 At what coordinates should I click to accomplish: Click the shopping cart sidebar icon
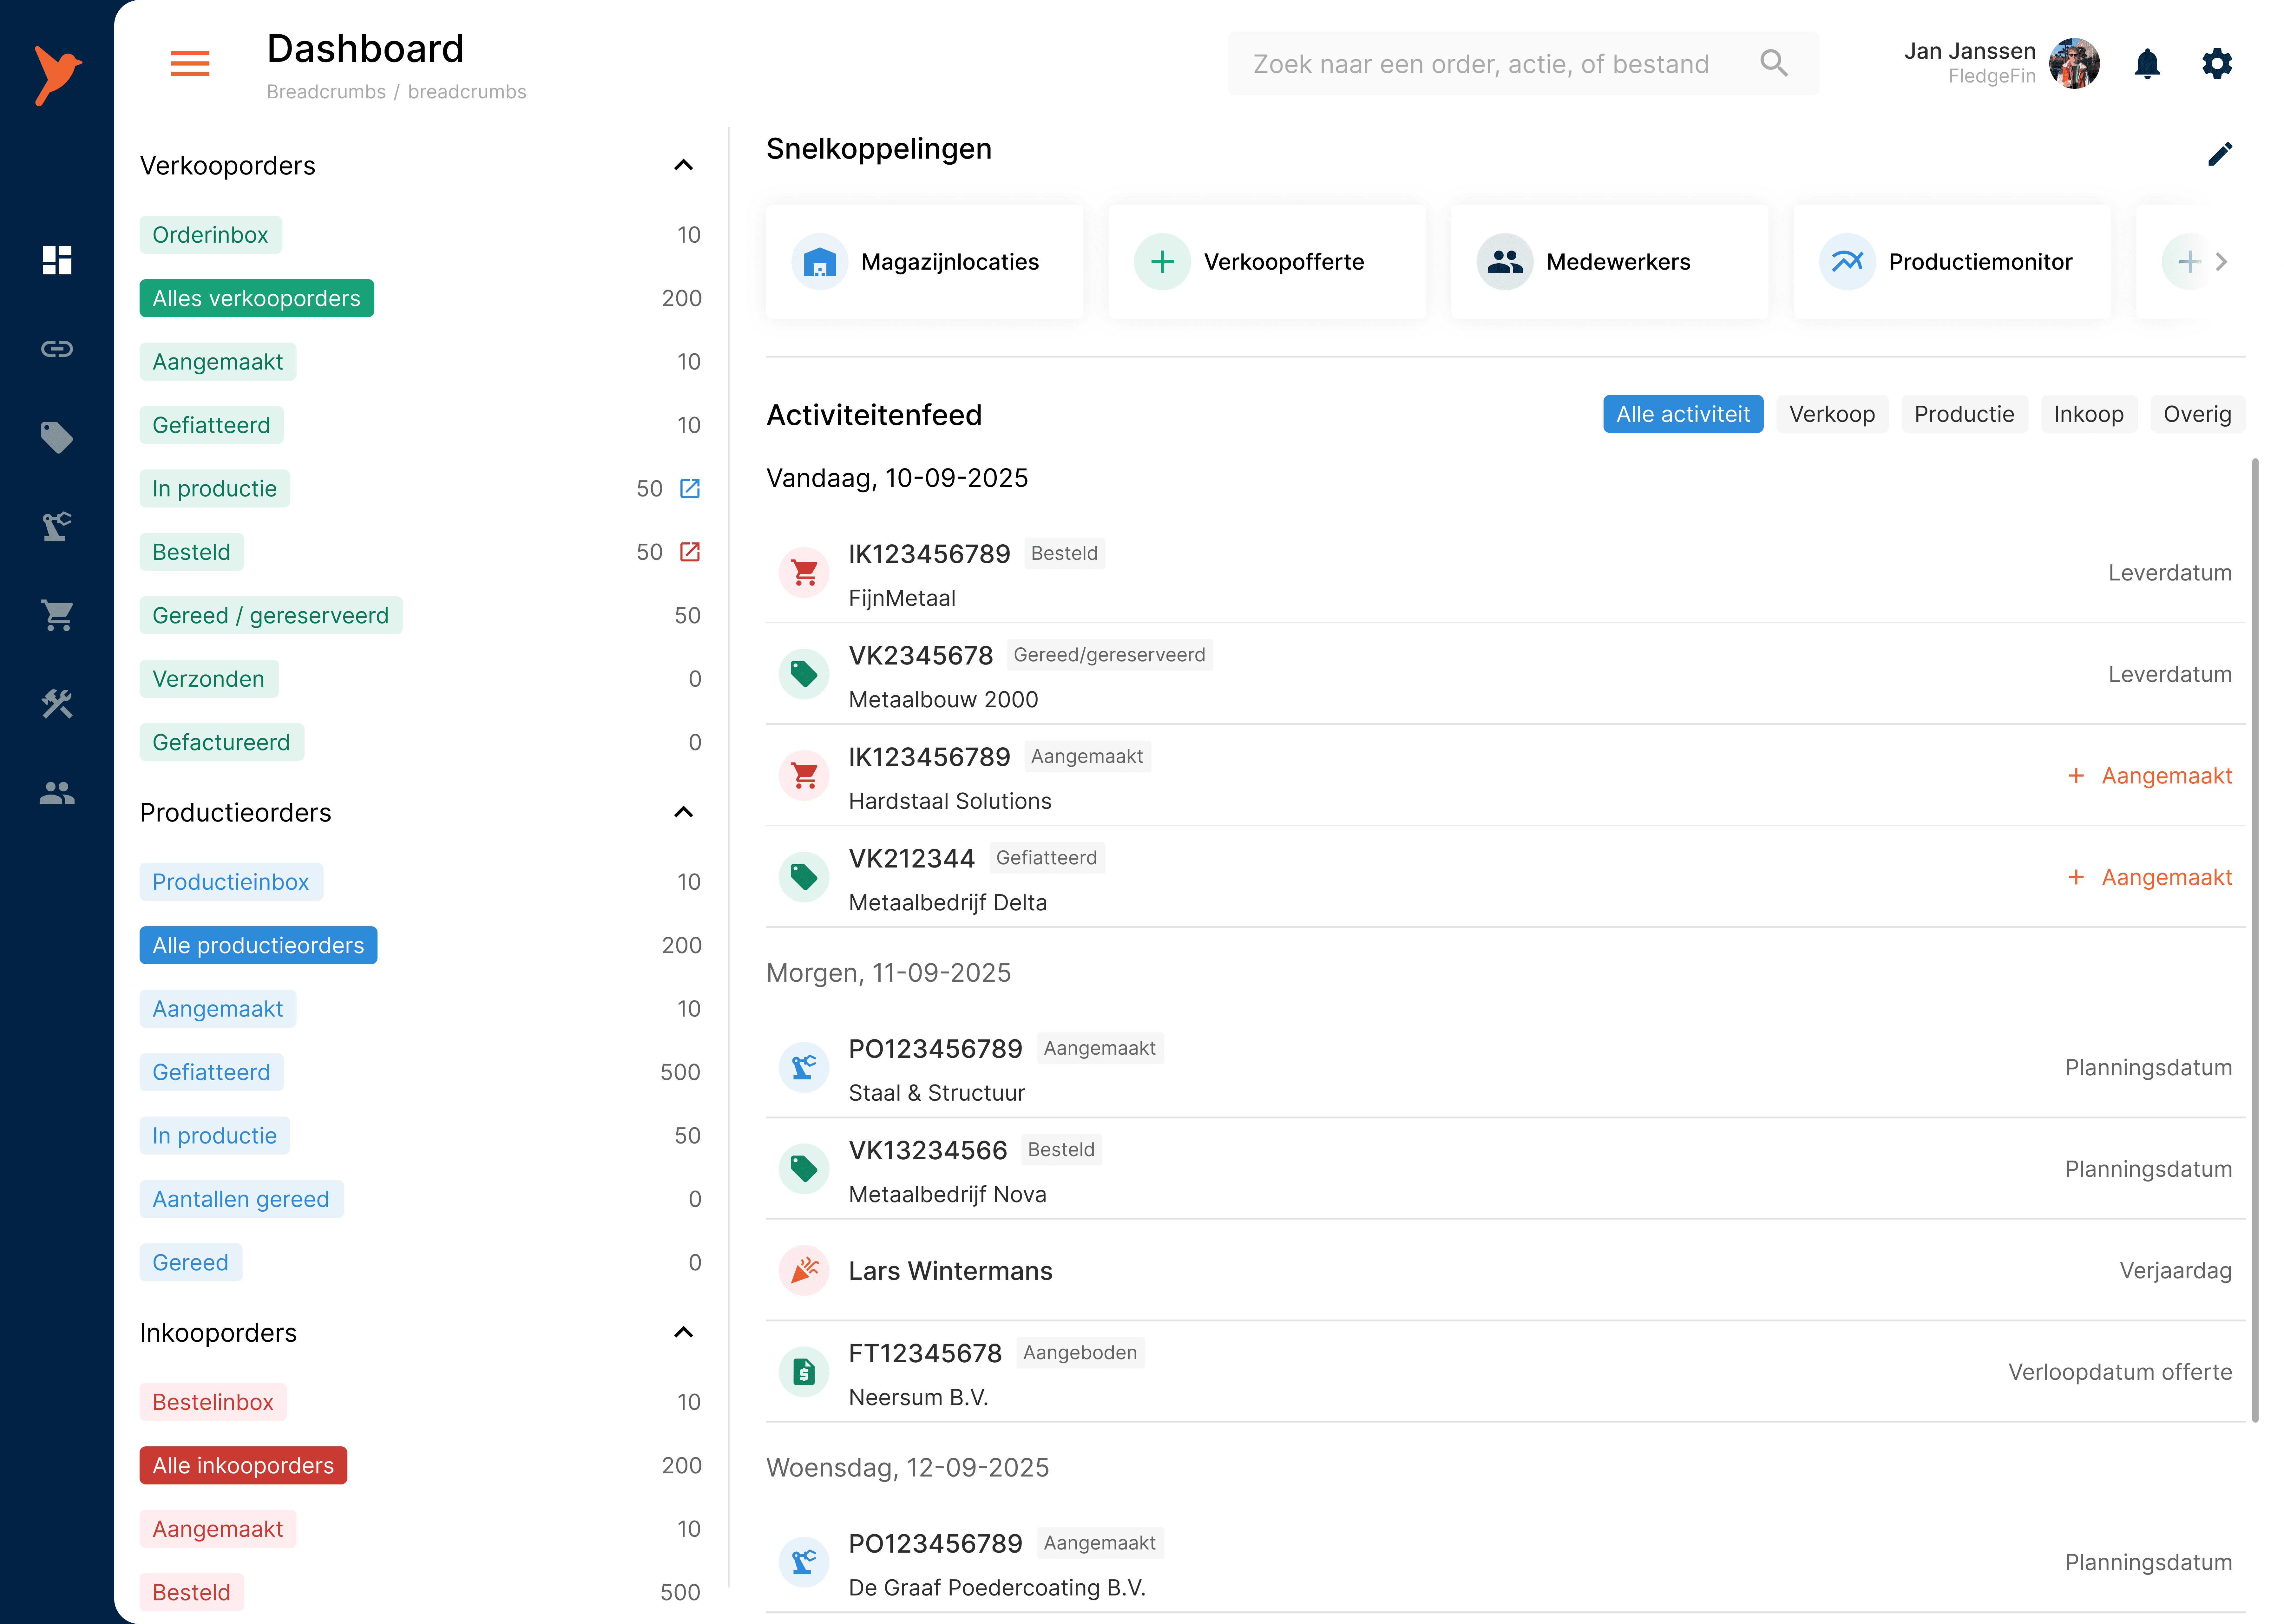coord(57,615)
